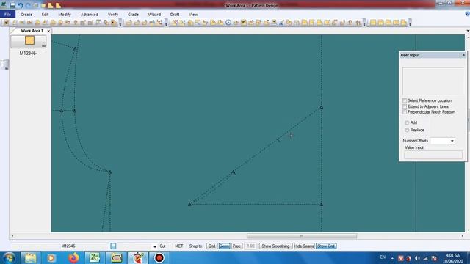Switch to the Work Area 1 tab

(32, 31)
